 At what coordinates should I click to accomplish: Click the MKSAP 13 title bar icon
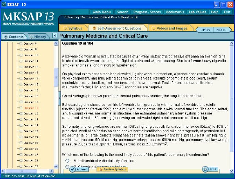tap(4, 4)
